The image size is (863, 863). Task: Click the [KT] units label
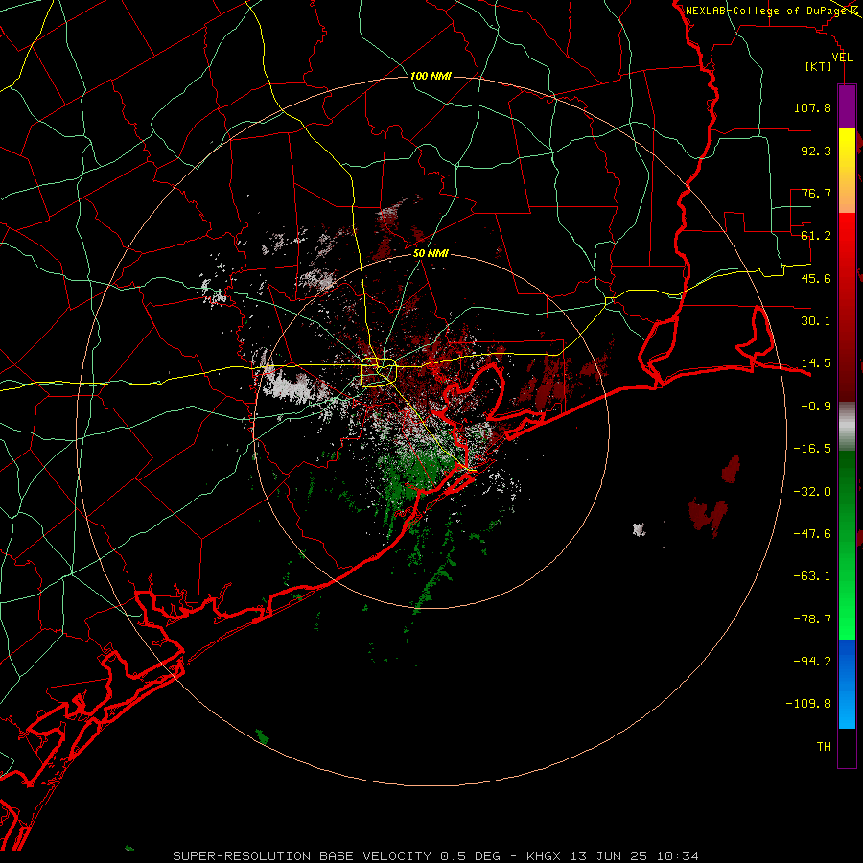819,67
